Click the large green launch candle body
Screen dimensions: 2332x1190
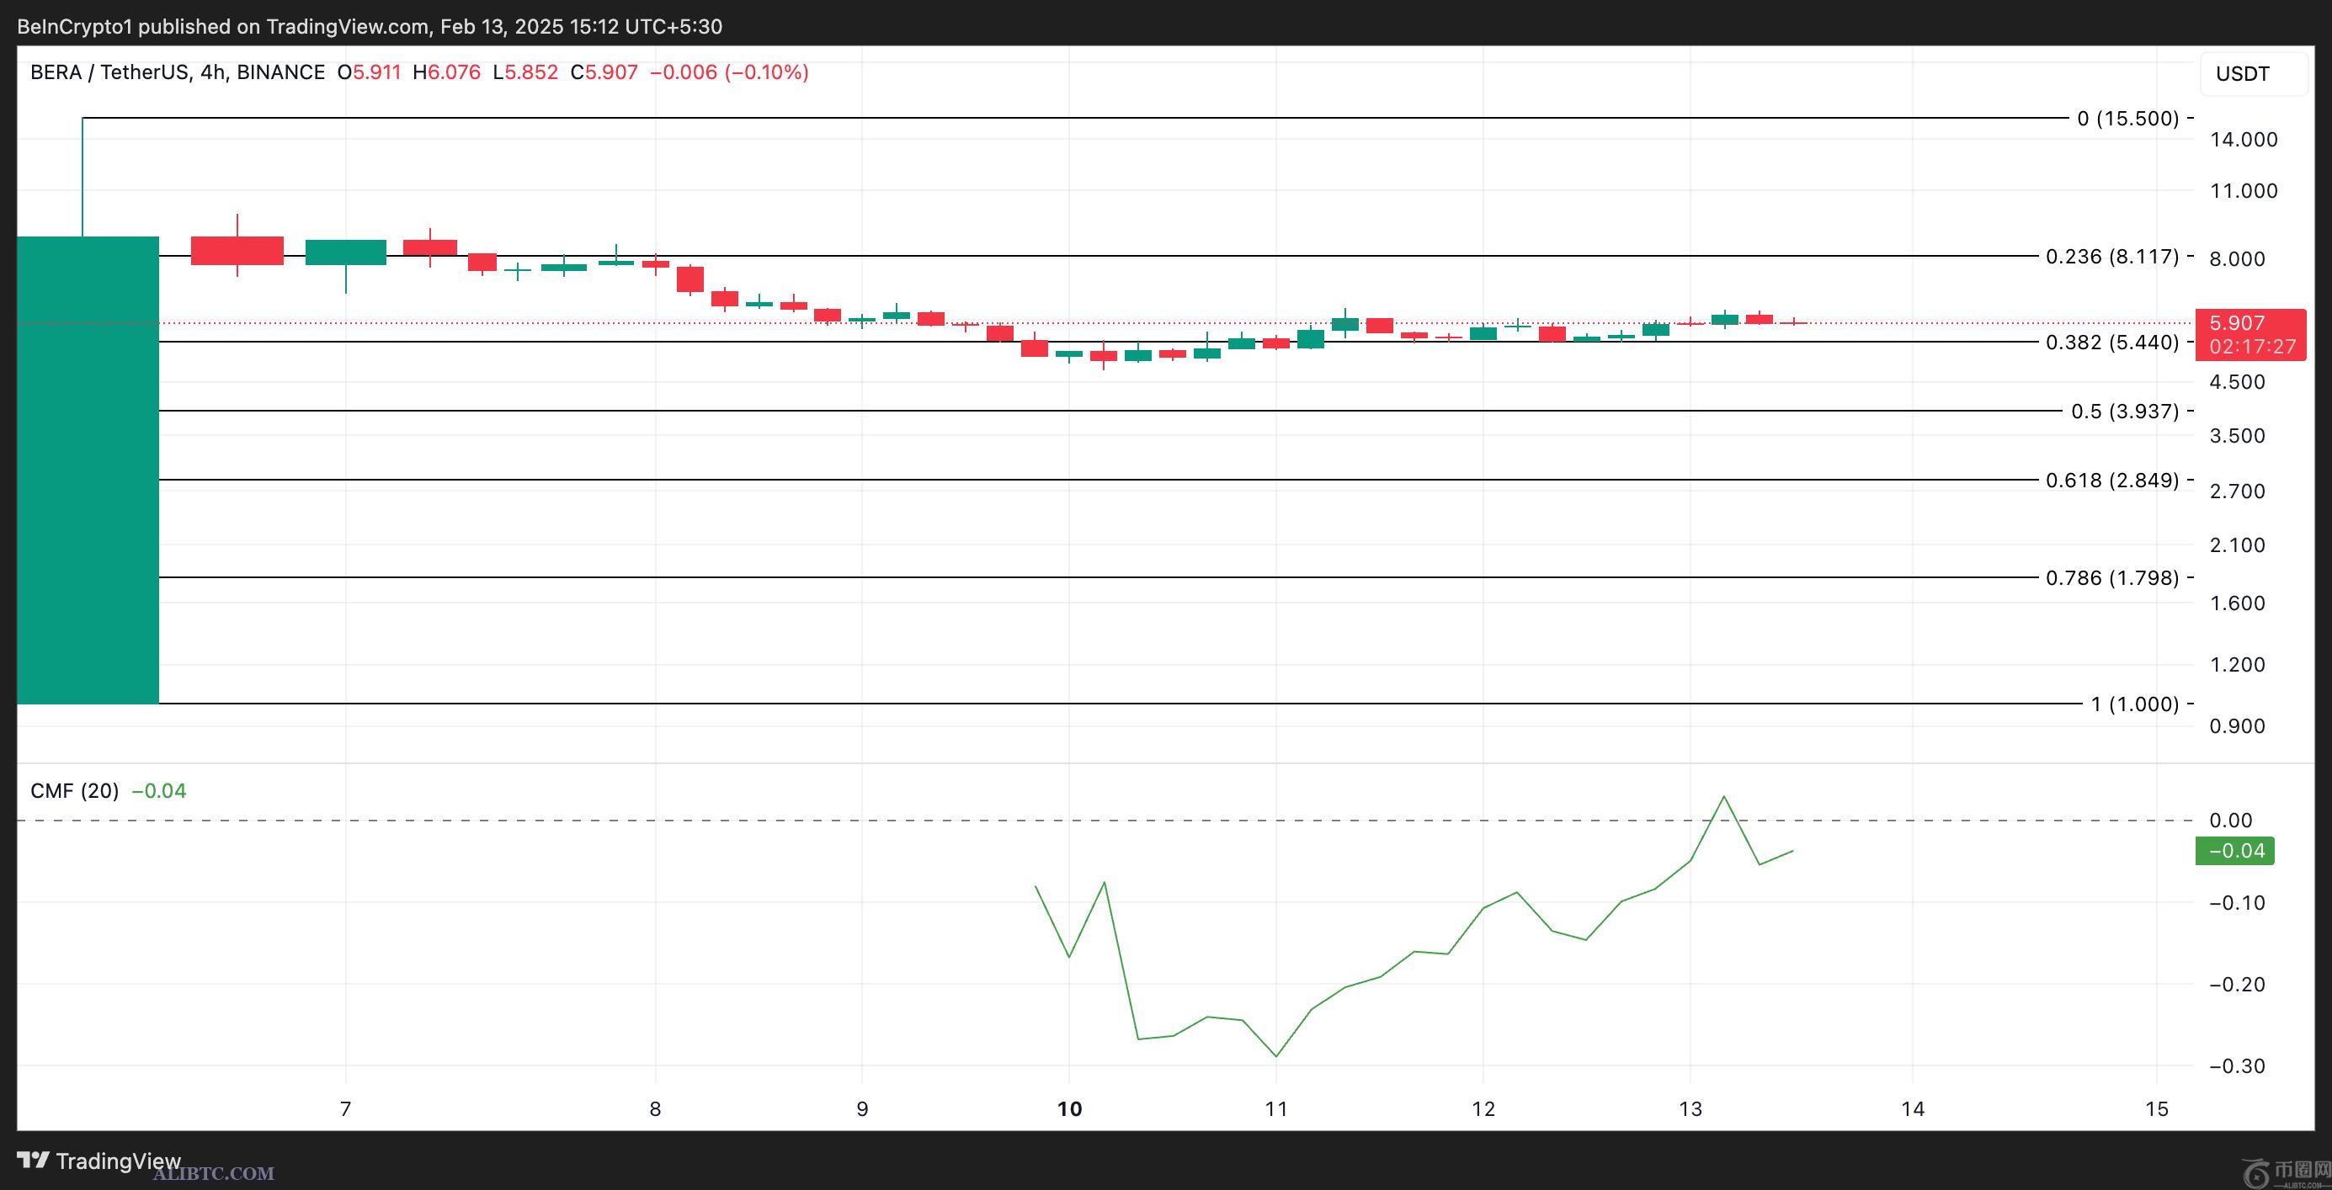point(88,470)
